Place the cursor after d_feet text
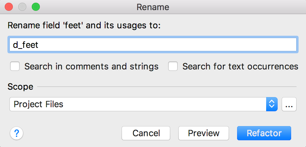Image resolution: width=306 pixels, height=147 pixels. (x=39, y=45)
